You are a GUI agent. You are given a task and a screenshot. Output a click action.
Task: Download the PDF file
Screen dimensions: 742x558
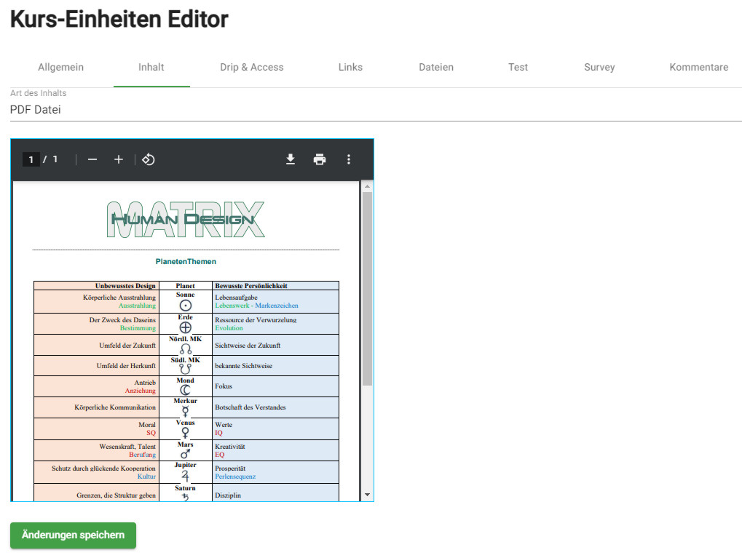click(291, 159)
